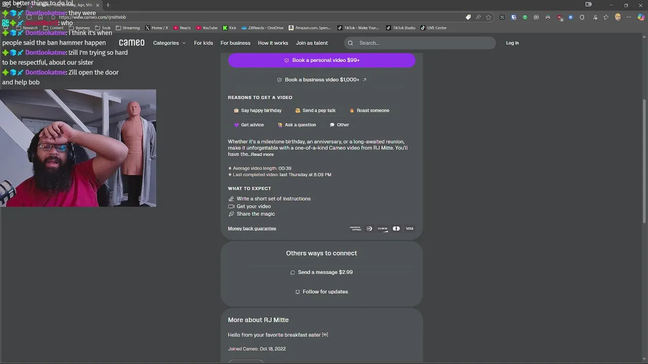This screenshot has width=648, height=364.
Task: Open the speech bubble extension icon
Action: pos(536,17)
